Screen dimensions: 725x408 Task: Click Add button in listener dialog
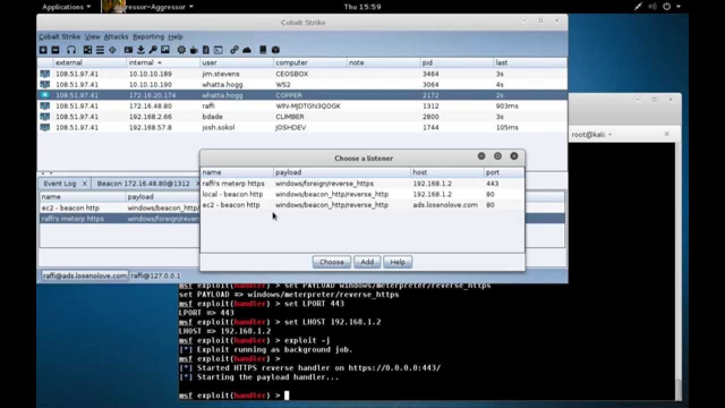pyautogui.click(x=367, y=262)
